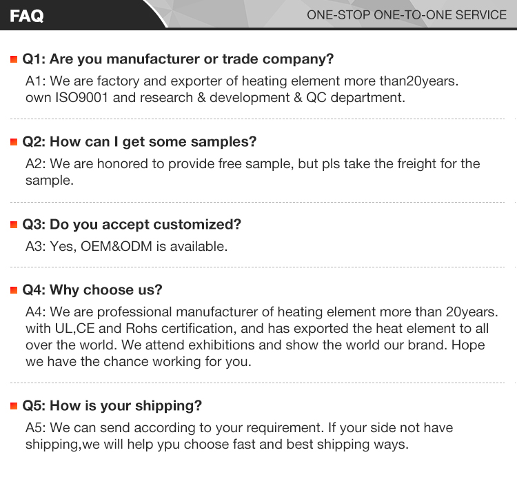
Task: Select the FAQ header tab
Action: [x=28, y=16]
